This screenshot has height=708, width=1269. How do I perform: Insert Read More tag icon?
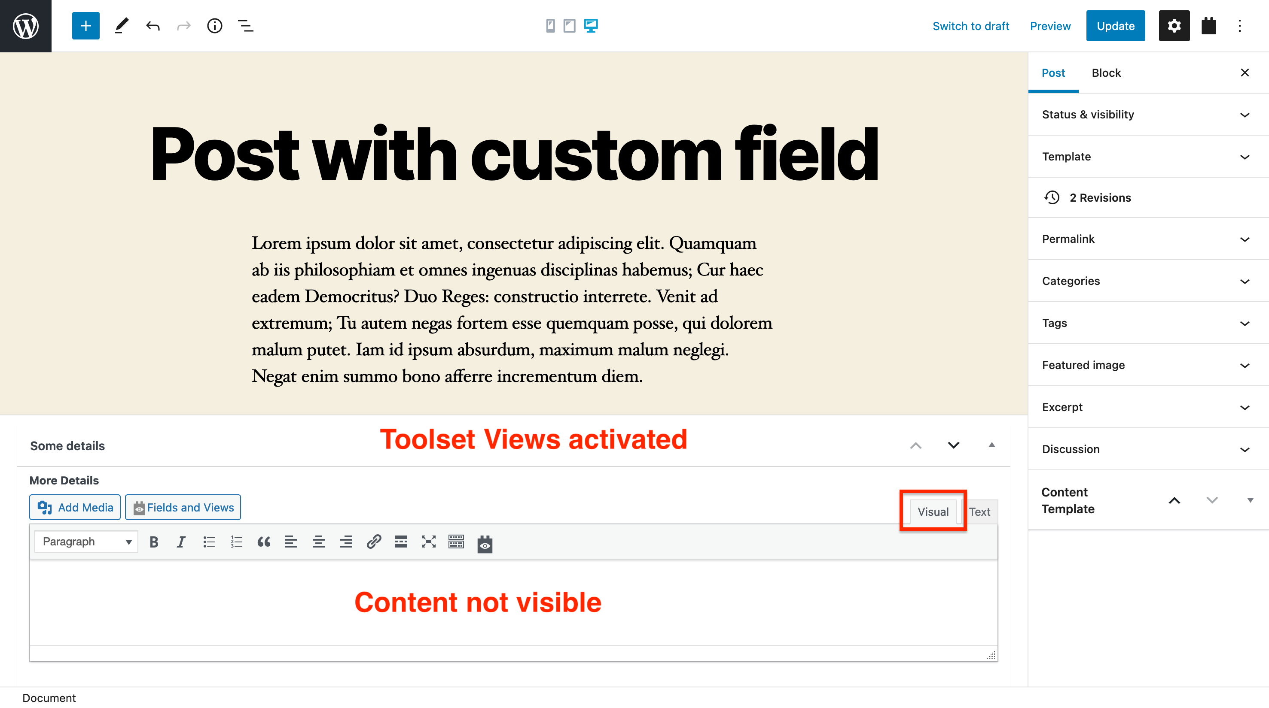[401, 542]
